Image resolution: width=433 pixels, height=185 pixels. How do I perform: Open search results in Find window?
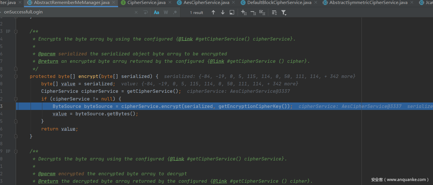232,13
